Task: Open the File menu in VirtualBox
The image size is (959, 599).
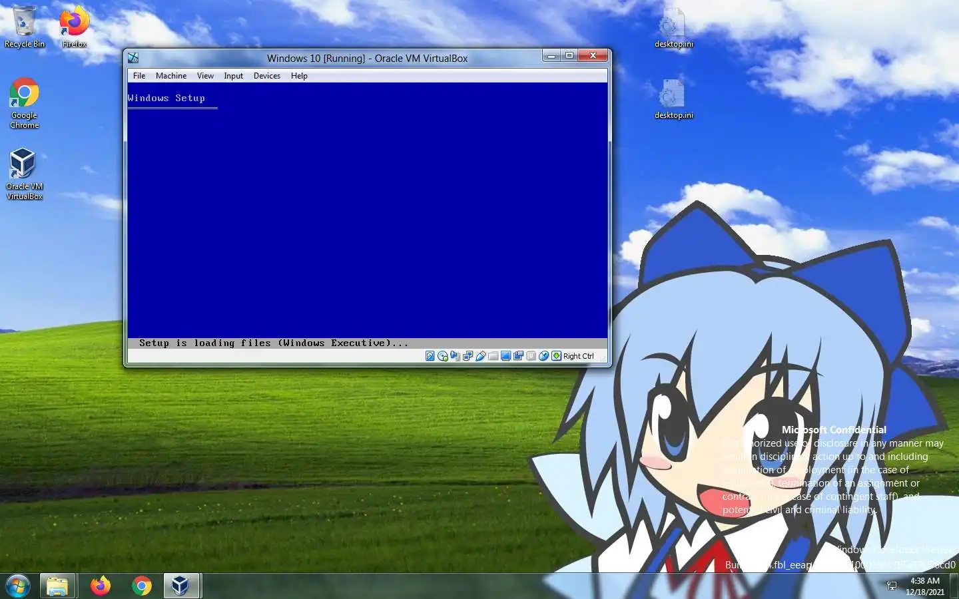Action: [139, 76]
